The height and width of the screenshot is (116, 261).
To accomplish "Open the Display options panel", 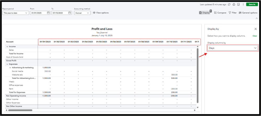I will pos(205,13).
